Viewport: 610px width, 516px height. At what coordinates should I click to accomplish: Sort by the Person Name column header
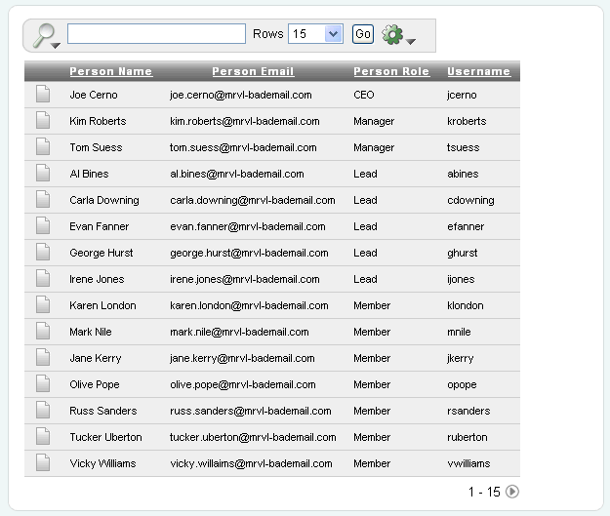110,71
